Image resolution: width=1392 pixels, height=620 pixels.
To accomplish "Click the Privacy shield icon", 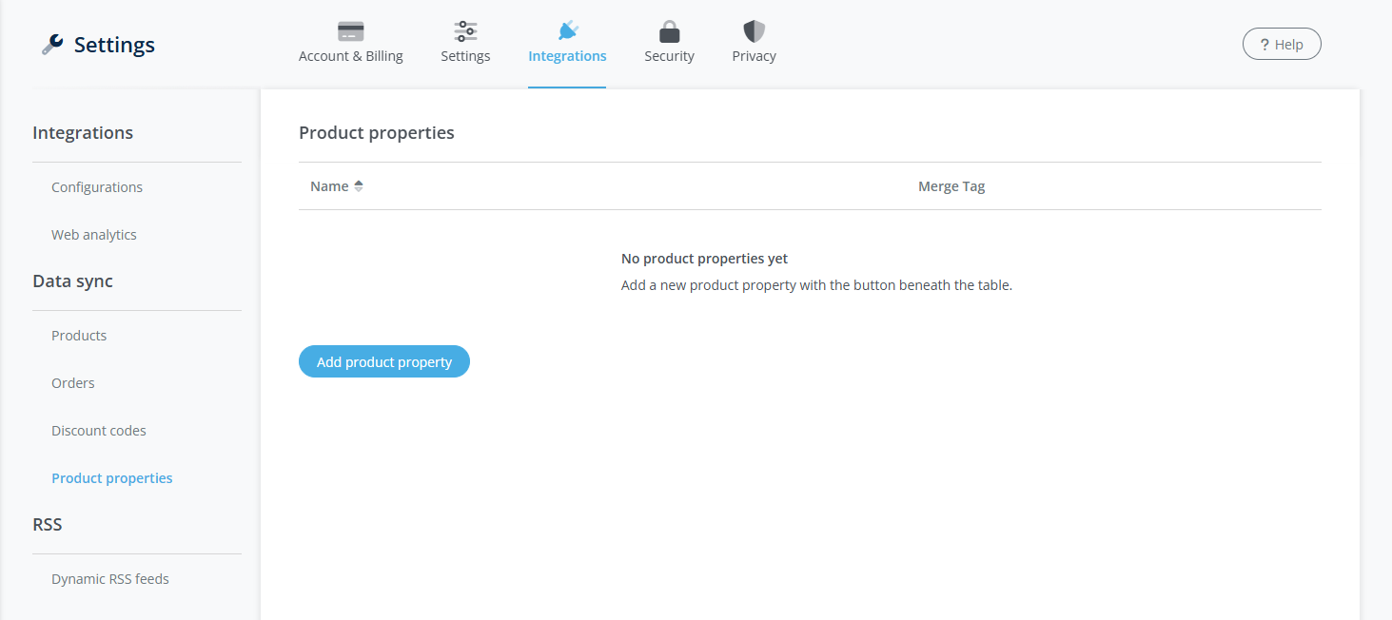I will coord(753,29).
